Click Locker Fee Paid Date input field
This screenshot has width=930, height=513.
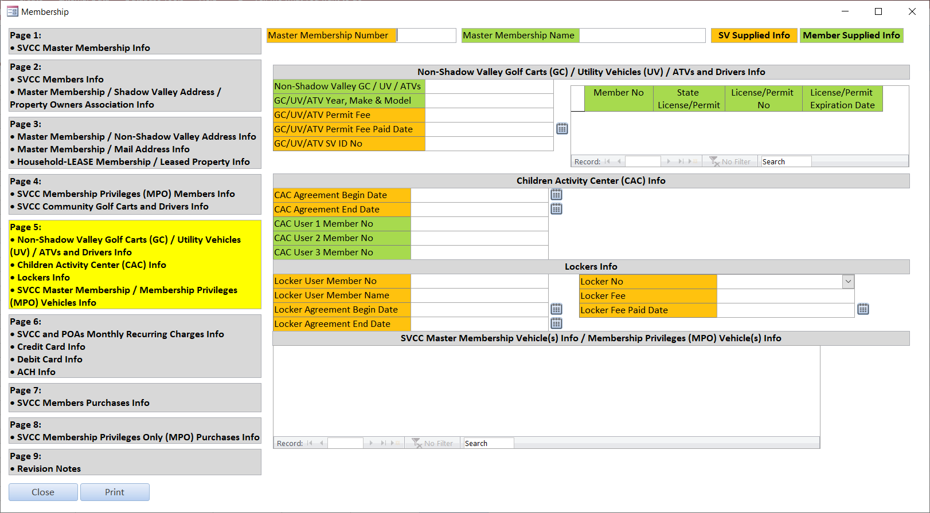(x=786, y=310)
